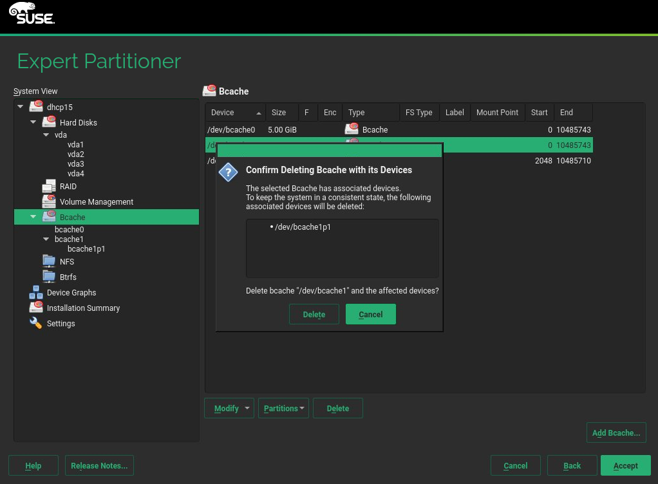The image size is (658, 484).
Task: Select bcache1p1 in the tree
Action: pos(86,249)
